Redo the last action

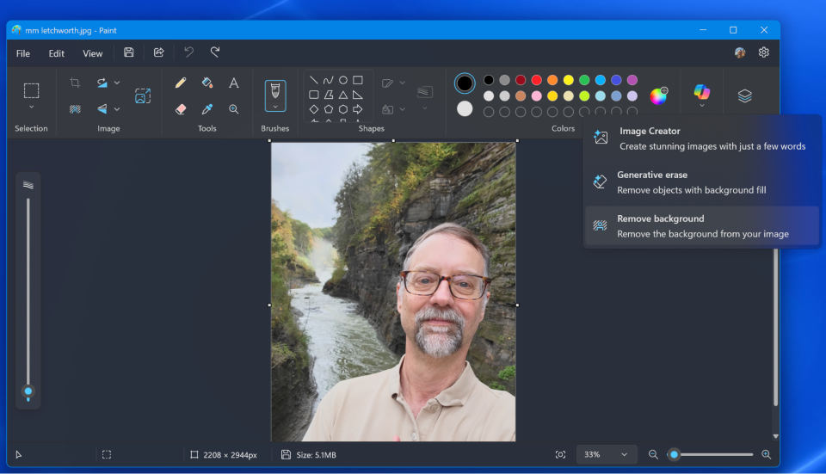click(x=215, y=52)
